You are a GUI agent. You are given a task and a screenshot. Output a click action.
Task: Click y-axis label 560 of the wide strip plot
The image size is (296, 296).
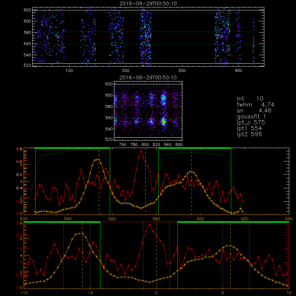(x=27, y=44)
